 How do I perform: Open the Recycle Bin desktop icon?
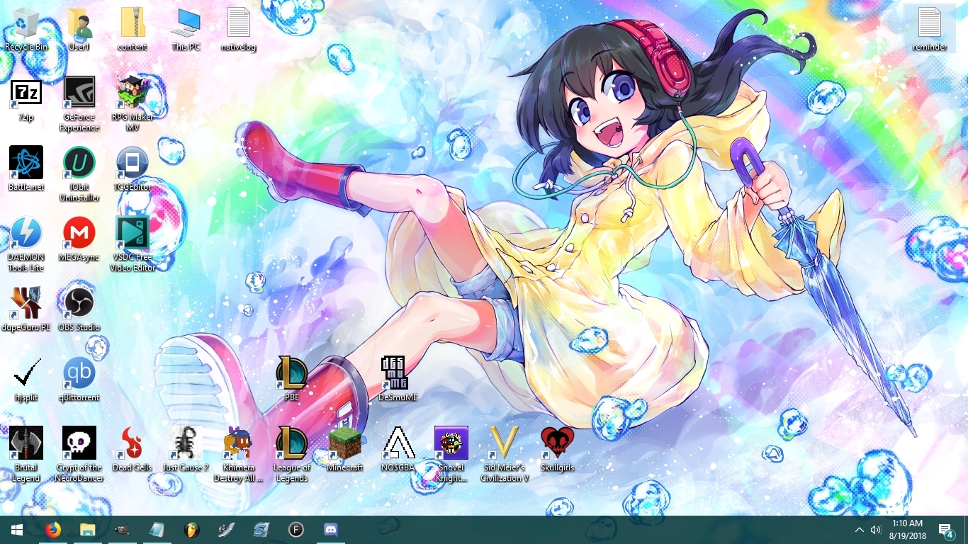(x=26, y=28)
